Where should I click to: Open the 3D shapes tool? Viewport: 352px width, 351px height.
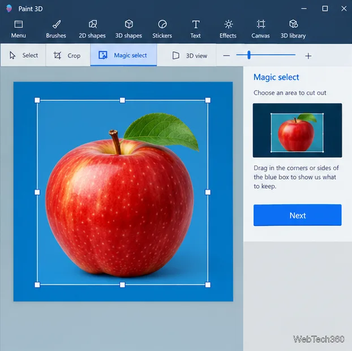click(x=128, y=29)
